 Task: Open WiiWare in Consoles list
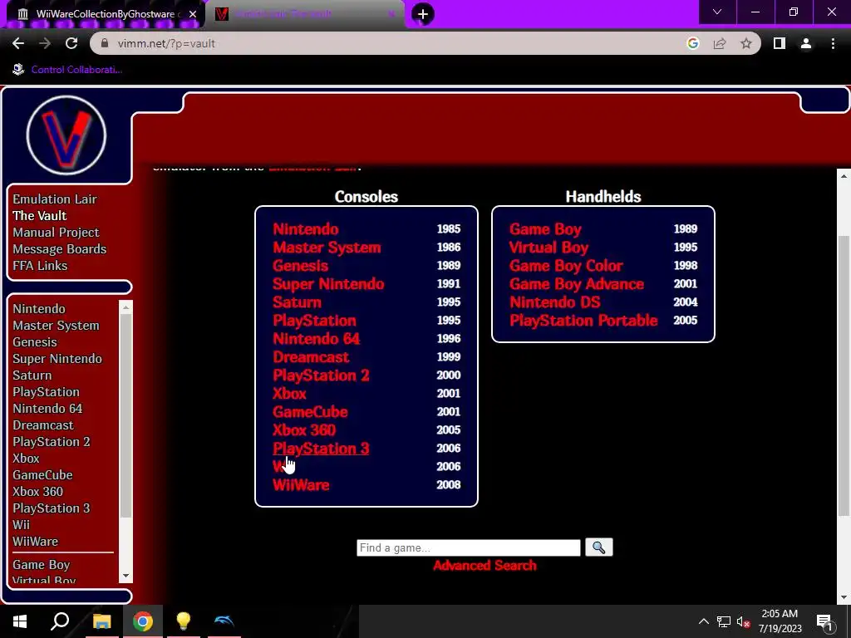[x=301, y=485]
